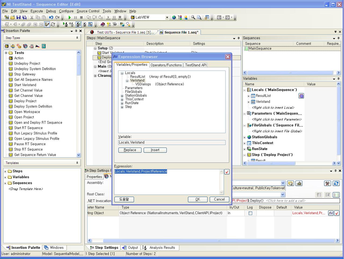The image size is (344, 259).
Task: Click the 도움말 help button
Action: [124, 199]
